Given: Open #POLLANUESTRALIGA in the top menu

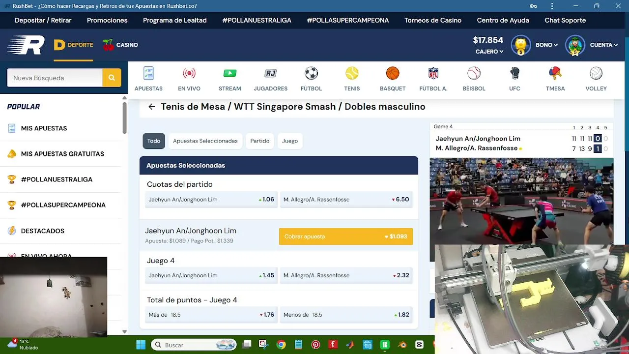Looking at the screenshot, I should click(257, 20).
